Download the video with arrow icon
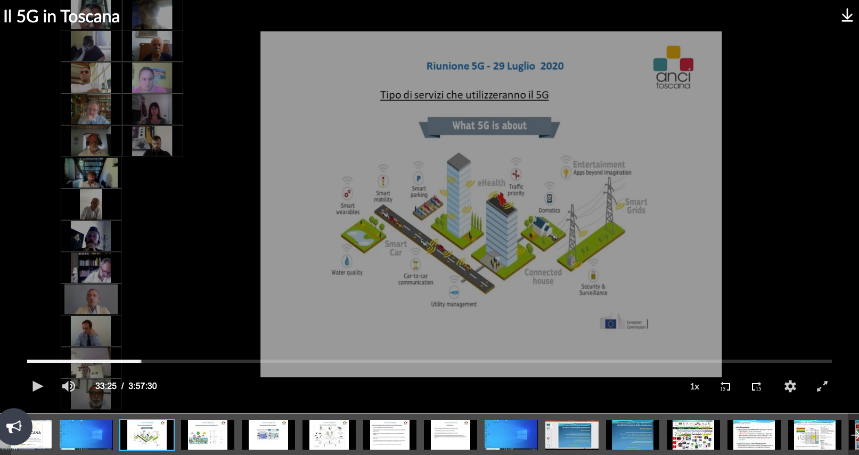The height and width of the screenshot is (455, 859). click(x=847, y=15)
